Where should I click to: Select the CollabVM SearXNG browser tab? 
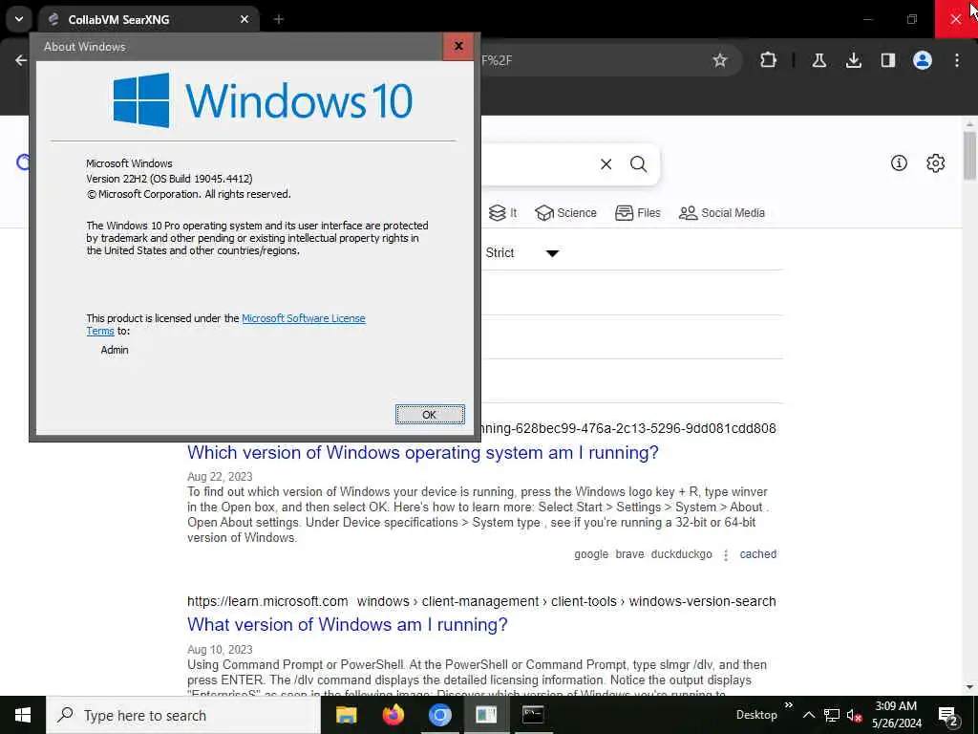pyautogui.click(x=148, y=19)
